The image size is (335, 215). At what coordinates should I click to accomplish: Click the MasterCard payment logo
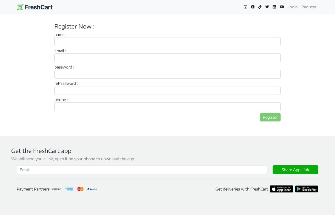tap(80, 189)
